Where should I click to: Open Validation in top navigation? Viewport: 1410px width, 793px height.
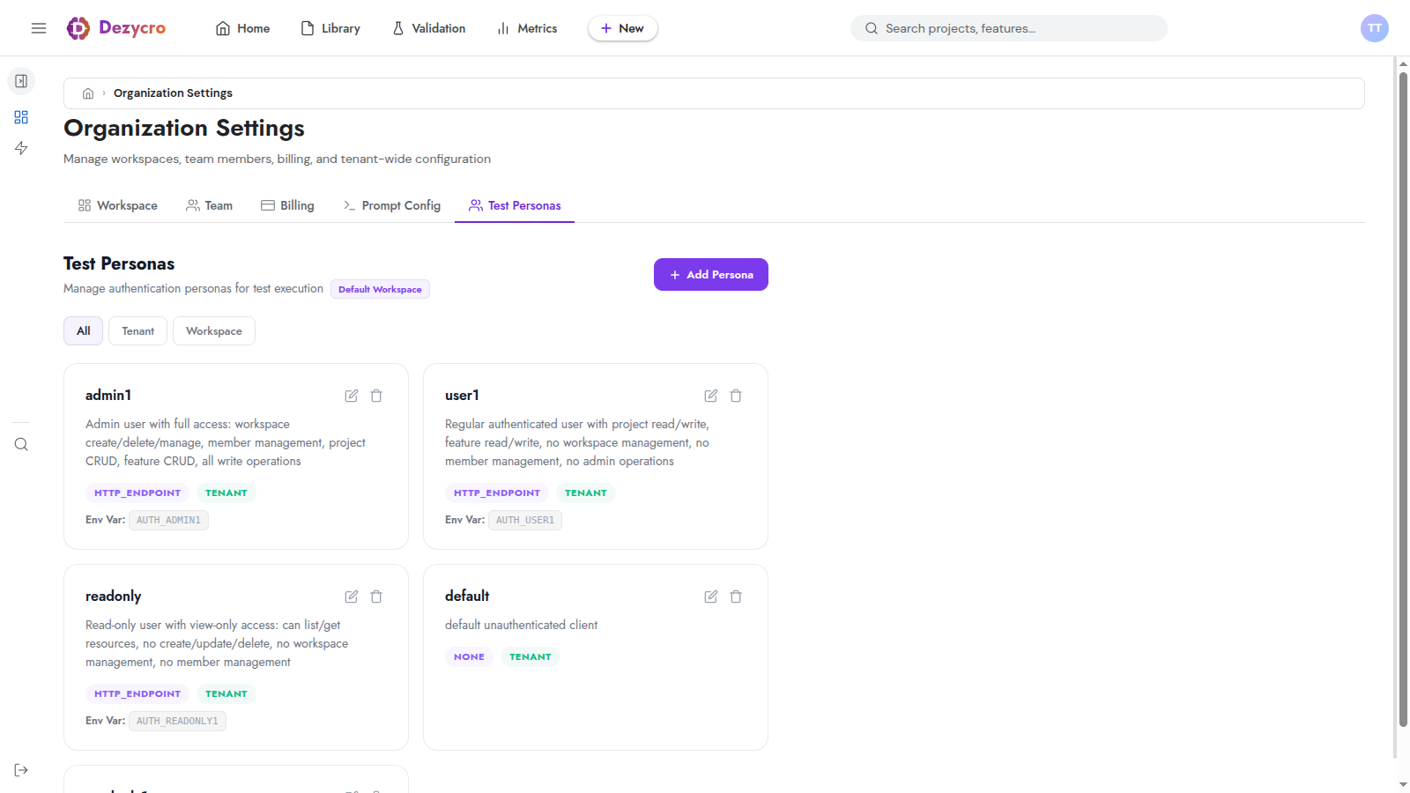pyautogui.click(x=428, y=28)
